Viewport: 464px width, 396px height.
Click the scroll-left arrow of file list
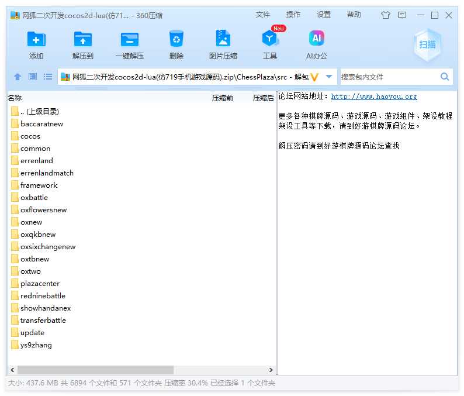point(12,370)
